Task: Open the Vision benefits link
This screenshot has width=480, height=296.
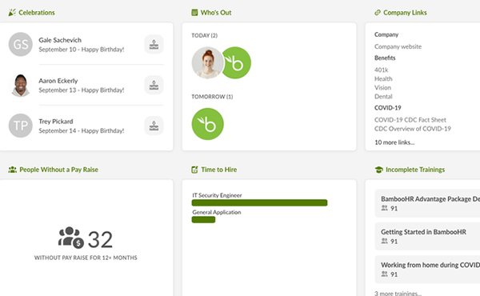Action: pyautogui.click(x=382, y=87)
